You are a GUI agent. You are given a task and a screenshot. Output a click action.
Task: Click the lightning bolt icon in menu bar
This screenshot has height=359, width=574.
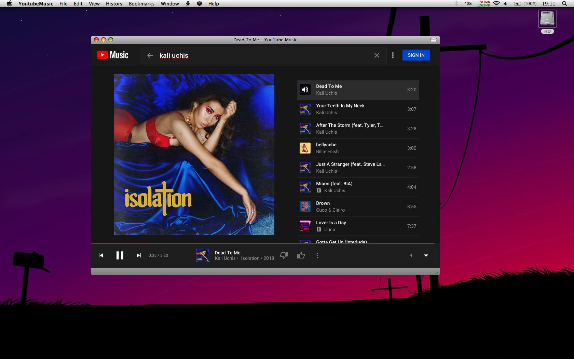pyautogui.click(x=188, y=3)
